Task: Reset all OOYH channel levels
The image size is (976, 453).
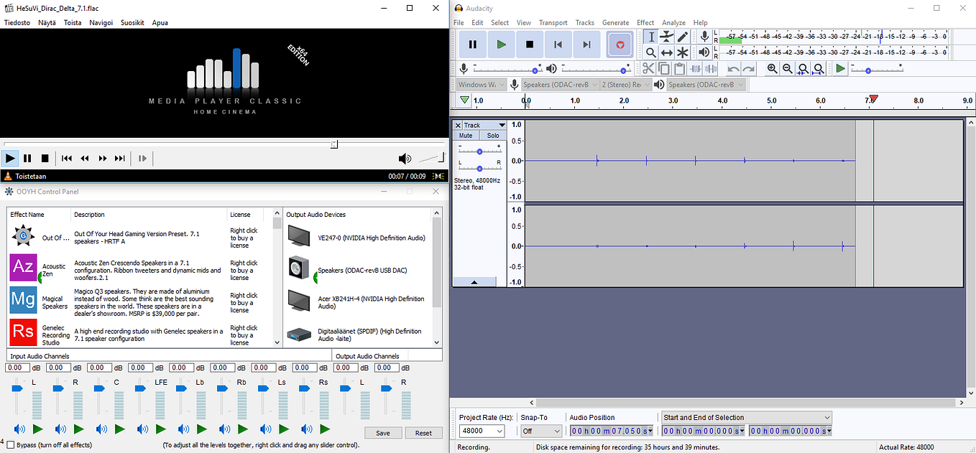Action: [x=423, y=433]
